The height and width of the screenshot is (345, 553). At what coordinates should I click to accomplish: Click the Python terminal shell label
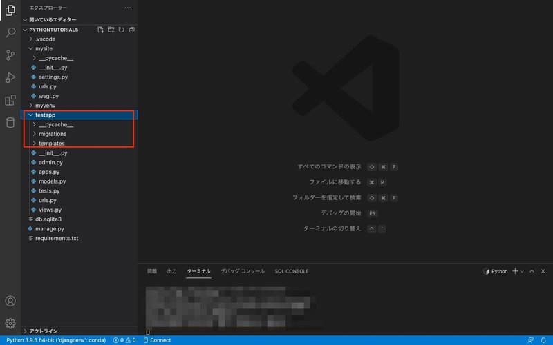pyautogui.click(x=496, y=271)
